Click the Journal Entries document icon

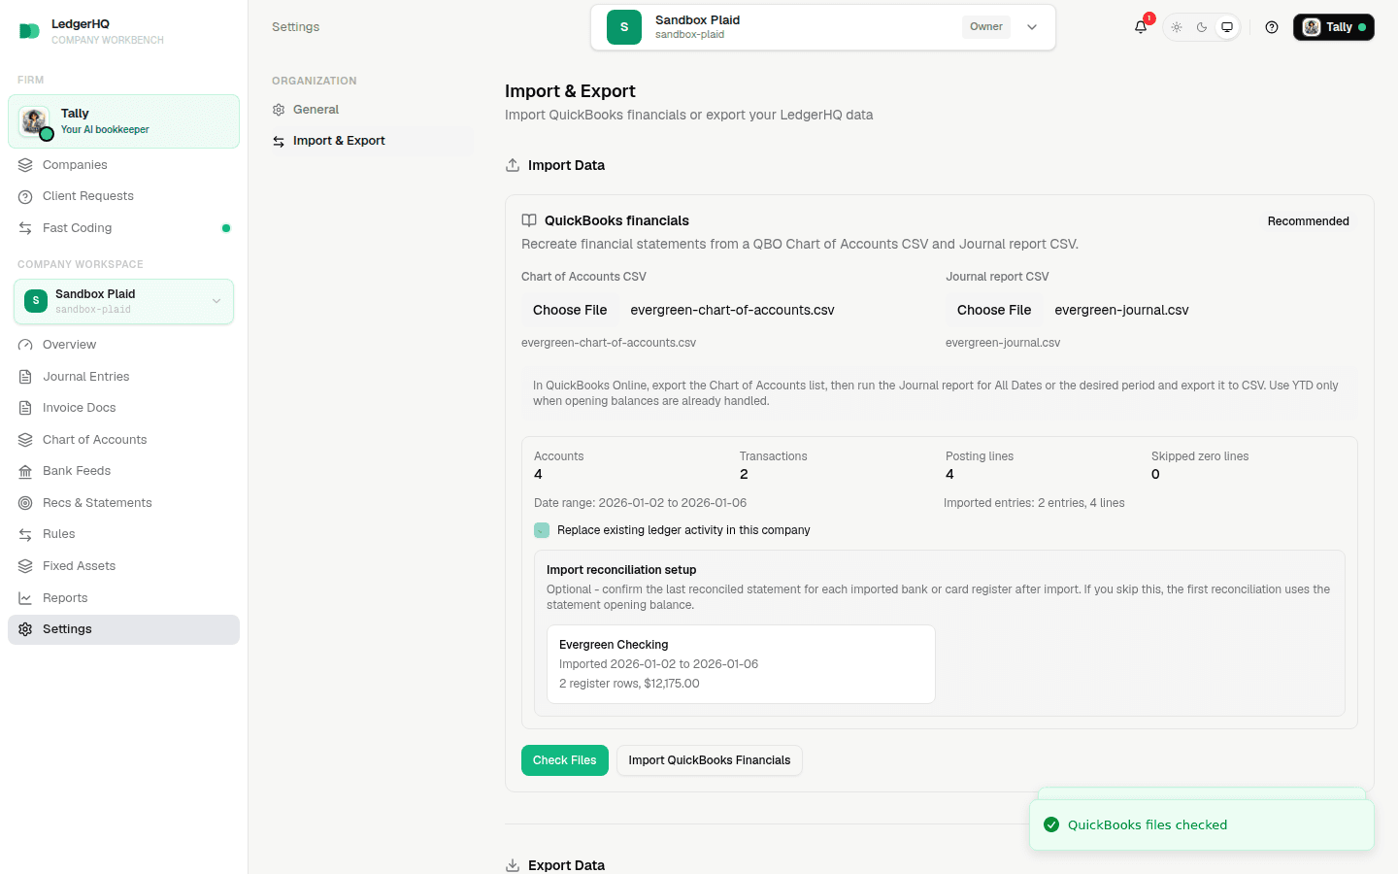[x=25, y=377]
